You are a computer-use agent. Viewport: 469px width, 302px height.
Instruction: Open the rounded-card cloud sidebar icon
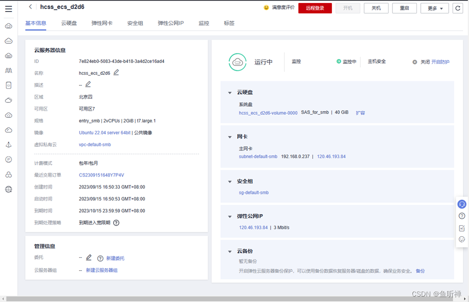pyautogui.click(x=8, y=85)
